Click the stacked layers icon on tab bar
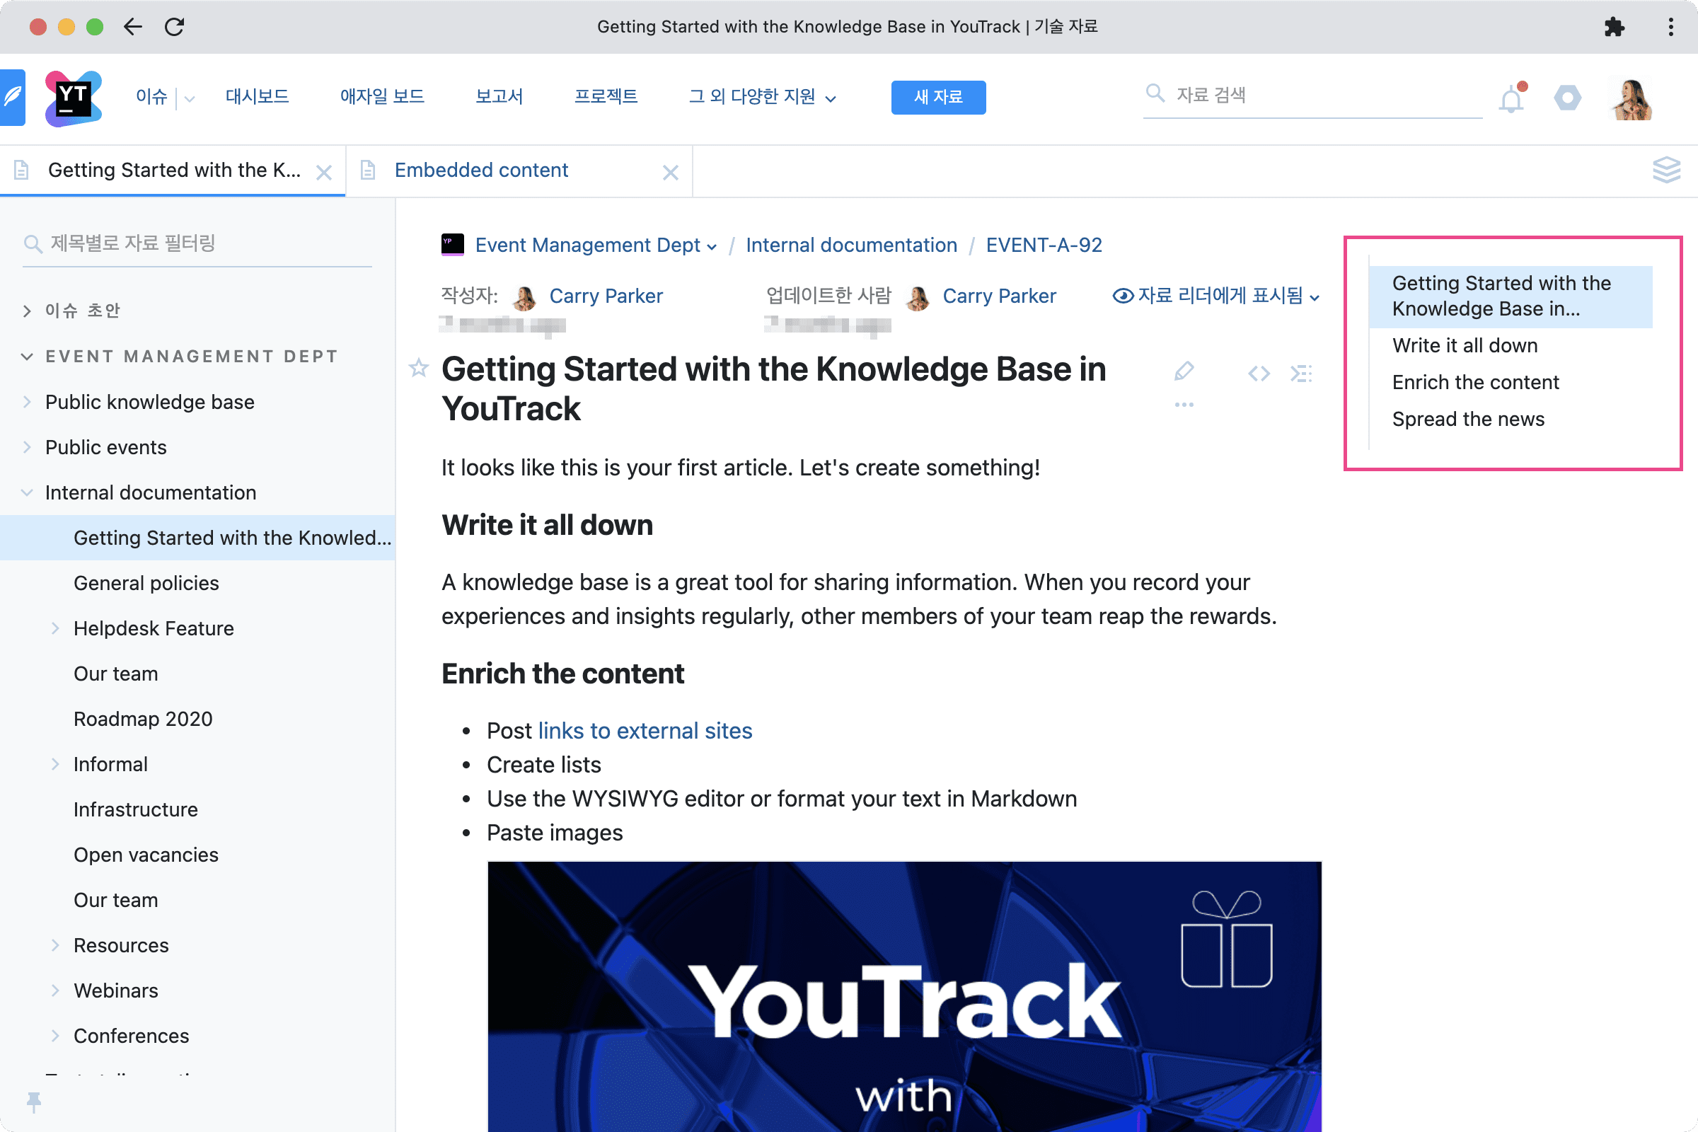The image size is (1698, 1132). 1666,170
